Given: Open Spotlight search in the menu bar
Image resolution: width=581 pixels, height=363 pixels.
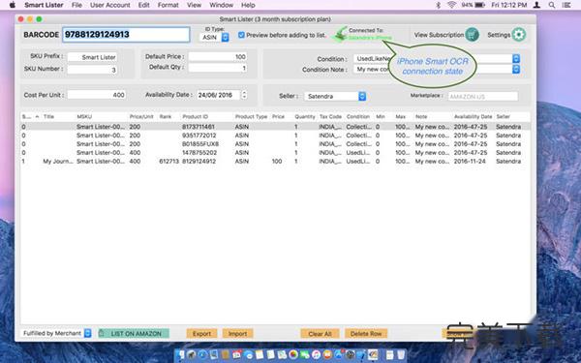Looking at the screenshot, I should (552, 5).
